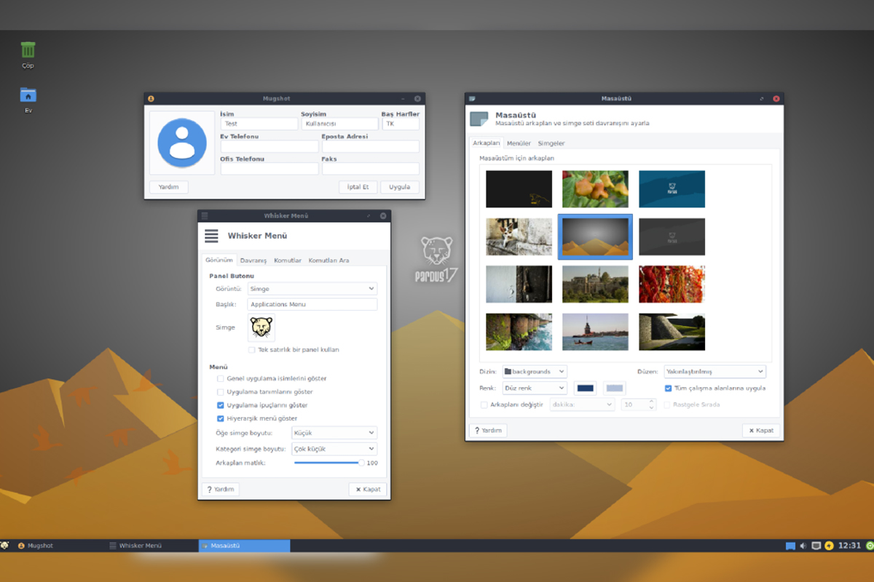Switch to the Davranış tab
874x582 pixels.
(253, 260)
